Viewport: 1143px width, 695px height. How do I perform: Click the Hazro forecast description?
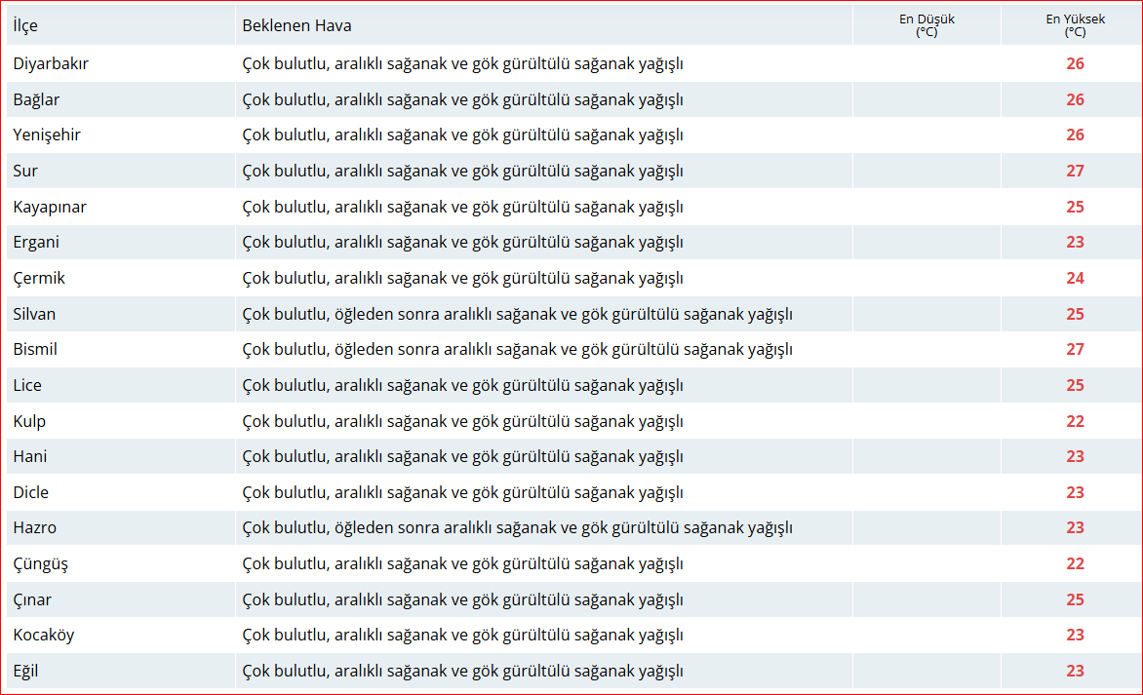click(x=518, y=527)
